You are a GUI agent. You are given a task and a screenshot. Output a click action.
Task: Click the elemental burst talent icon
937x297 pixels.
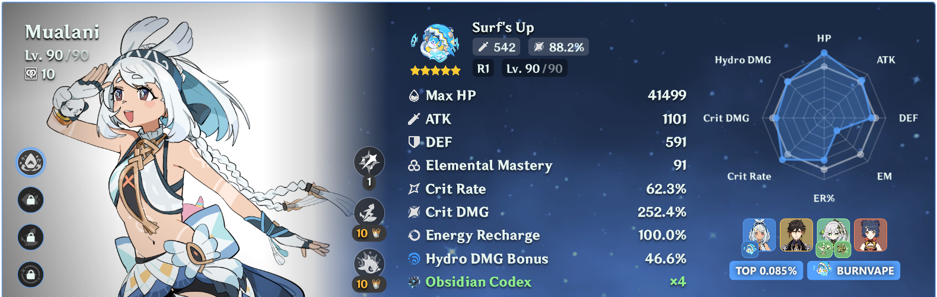369,264
